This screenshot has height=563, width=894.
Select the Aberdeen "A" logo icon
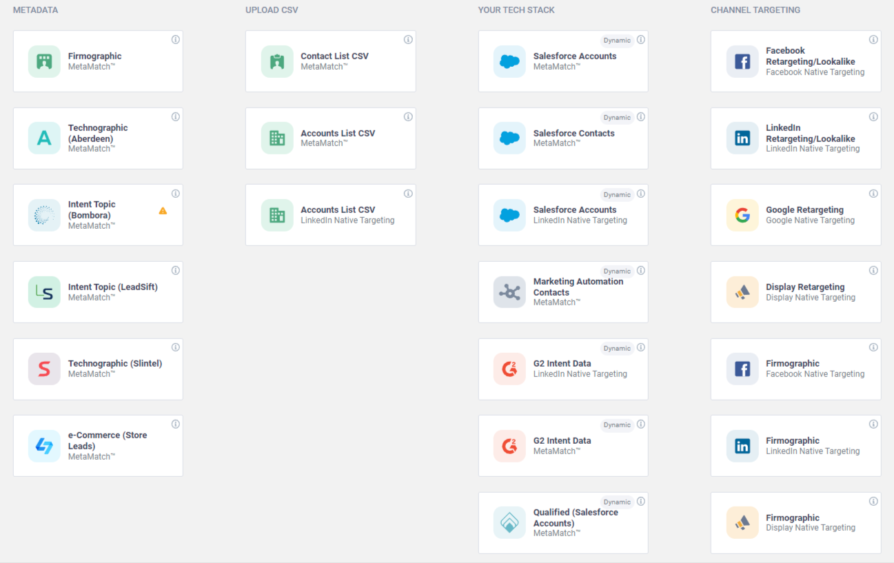[x=44, y=139]
